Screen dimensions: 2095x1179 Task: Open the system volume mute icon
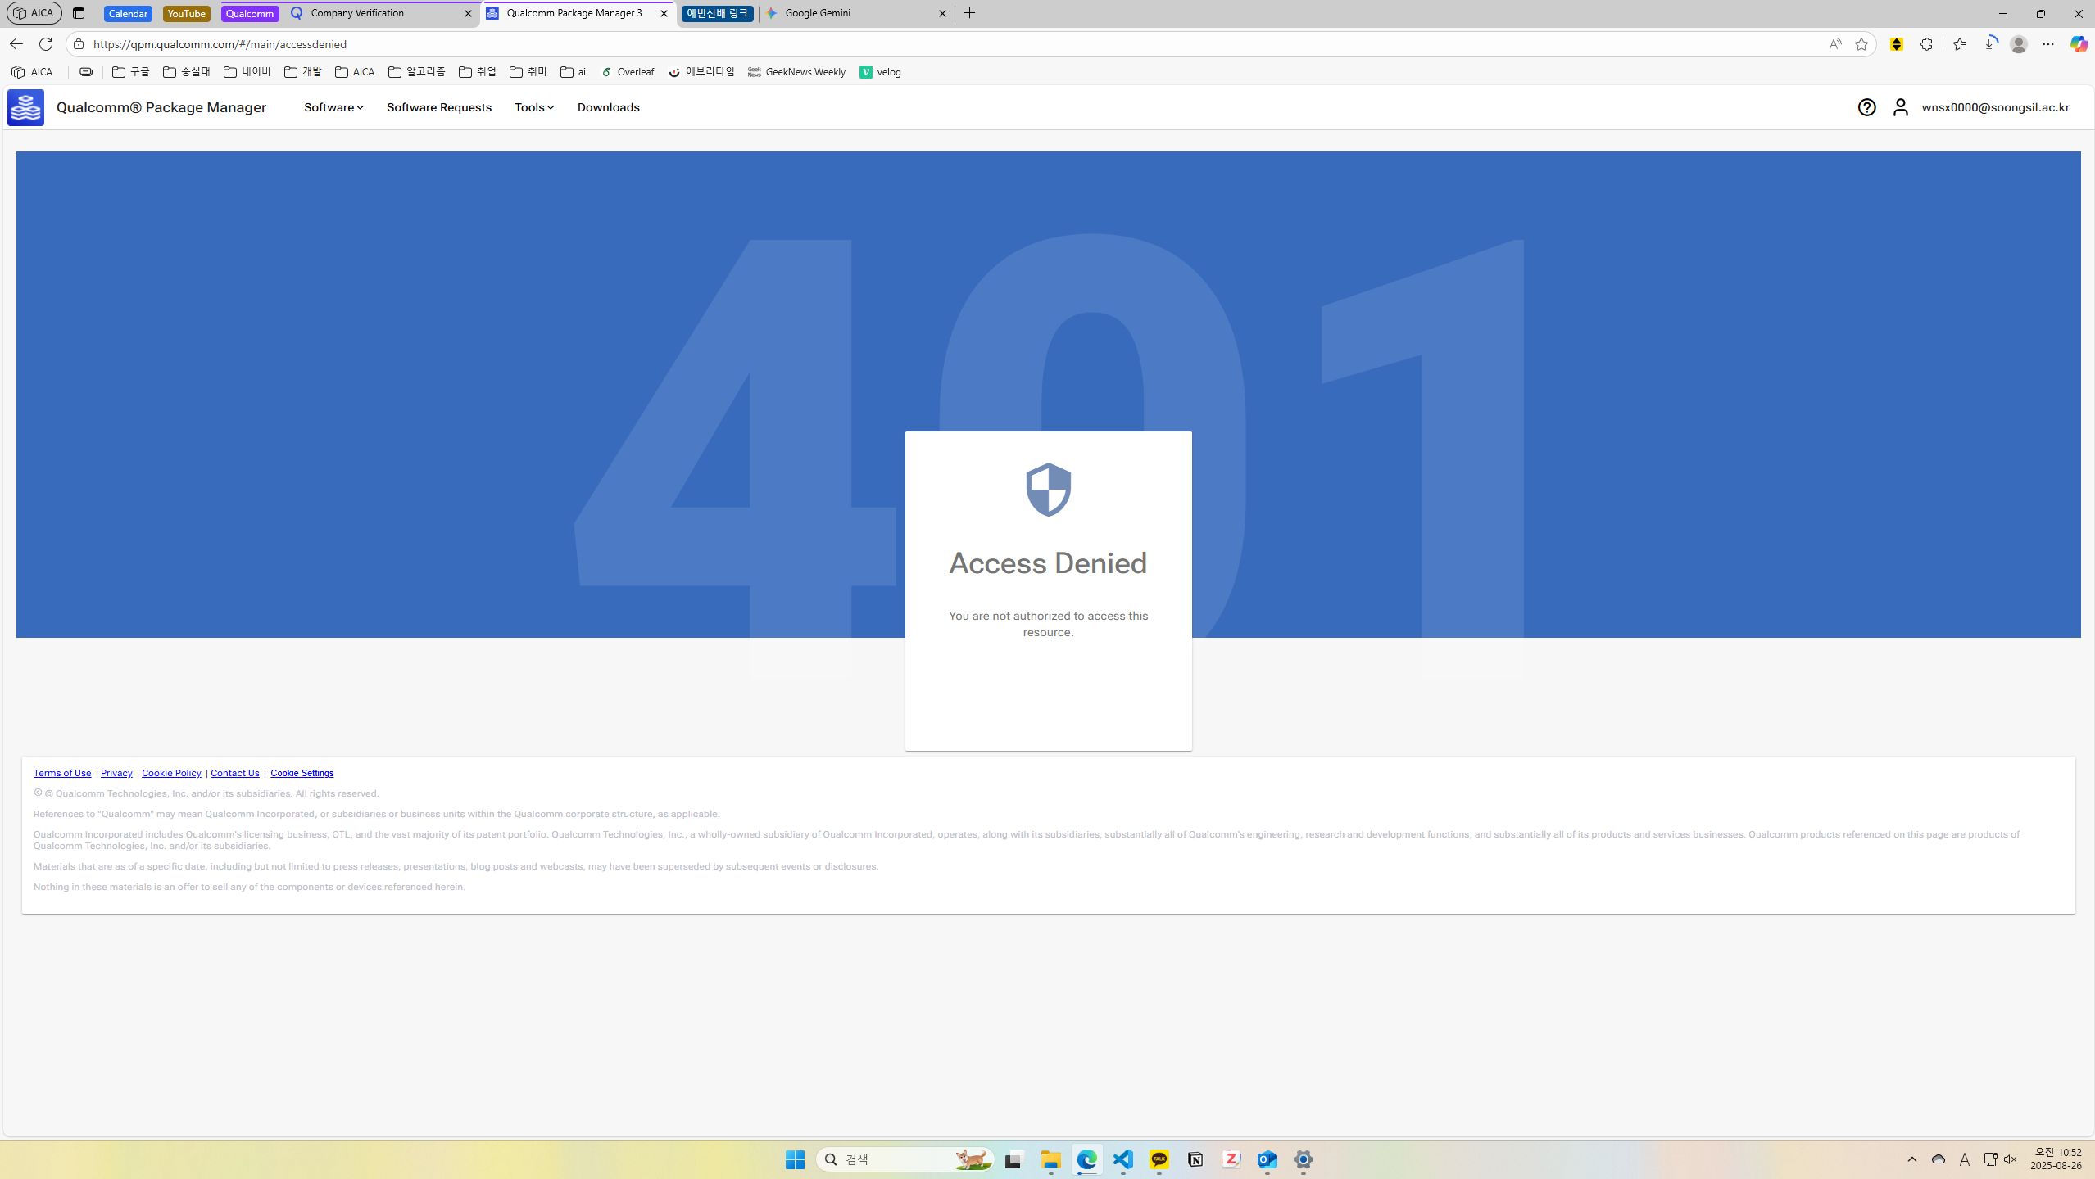(2010, 1159)
